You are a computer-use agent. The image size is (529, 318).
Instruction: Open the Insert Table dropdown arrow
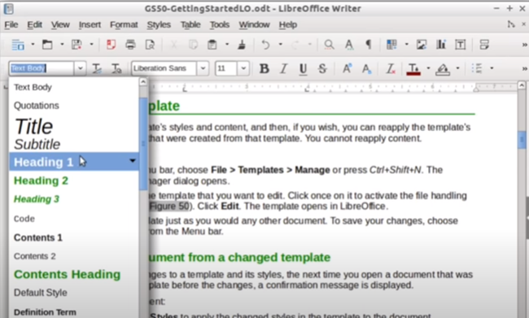pyautogui.click(x=407, y=44)
